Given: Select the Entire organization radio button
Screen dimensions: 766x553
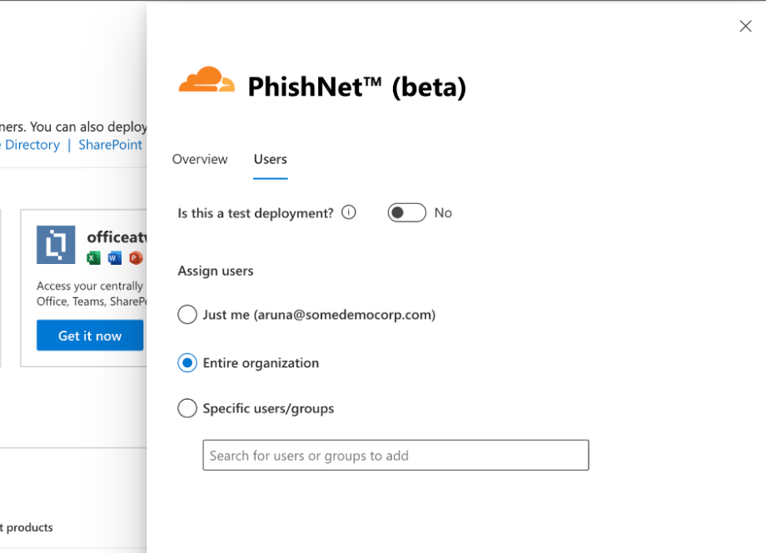Looking at the screenshot, I should pyautogui.click(x=187, y=363).
